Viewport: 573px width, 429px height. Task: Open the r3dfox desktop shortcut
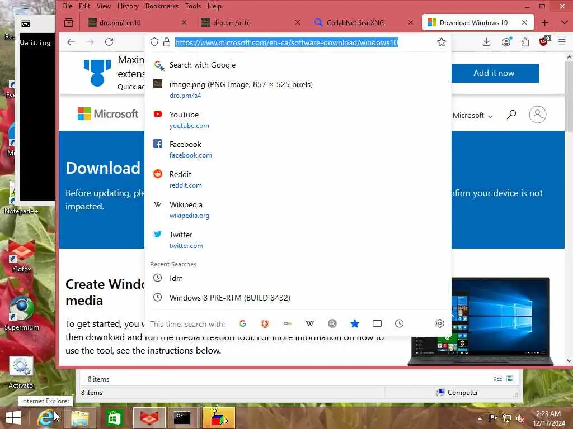[x=22, y=255]
